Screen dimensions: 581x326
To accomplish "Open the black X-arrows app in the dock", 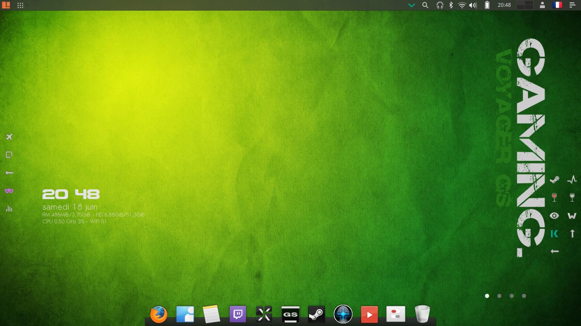I will (x=264, y=315).
